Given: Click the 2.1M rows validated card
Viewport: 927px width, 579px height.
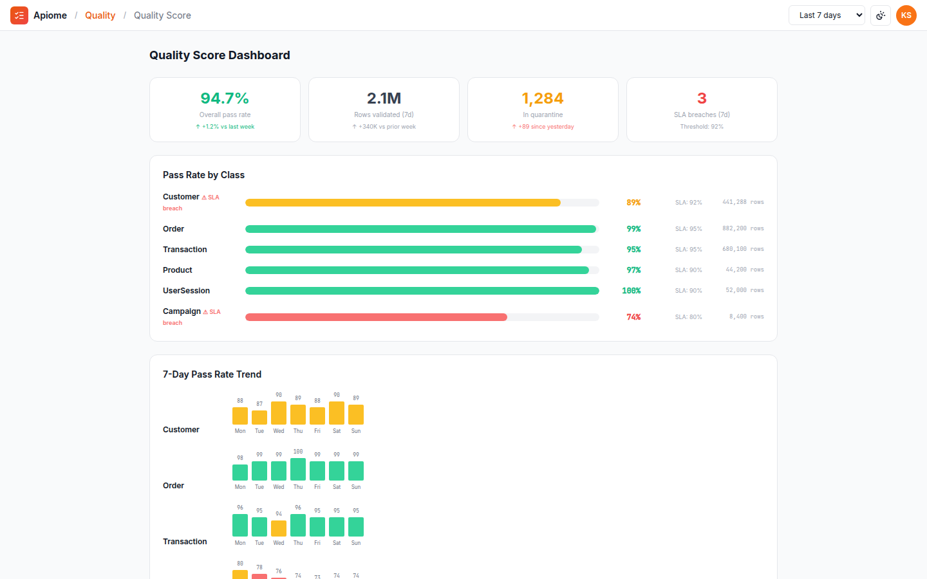Looking at the screenshot, I should 384,109.
